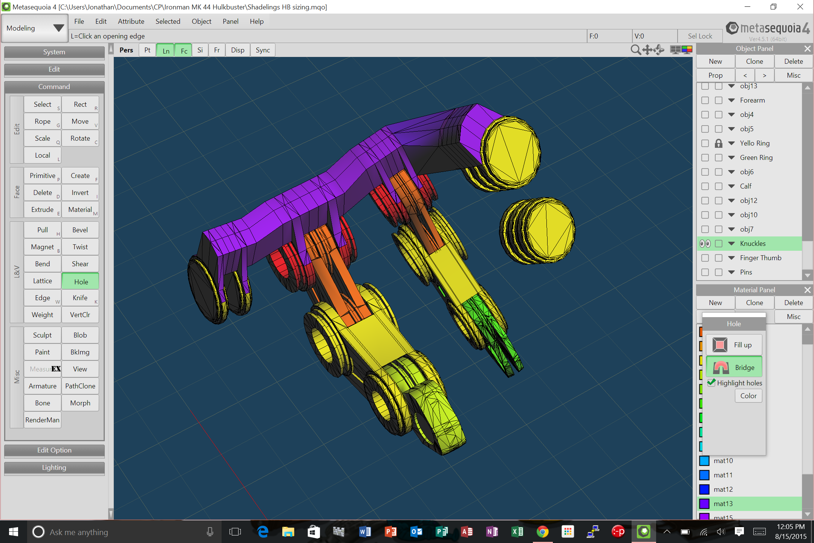This screenshot has height=543, width=814.
Task: Select the Bridge hole mode
Action: pyautogui.click(x=734, y=367)
